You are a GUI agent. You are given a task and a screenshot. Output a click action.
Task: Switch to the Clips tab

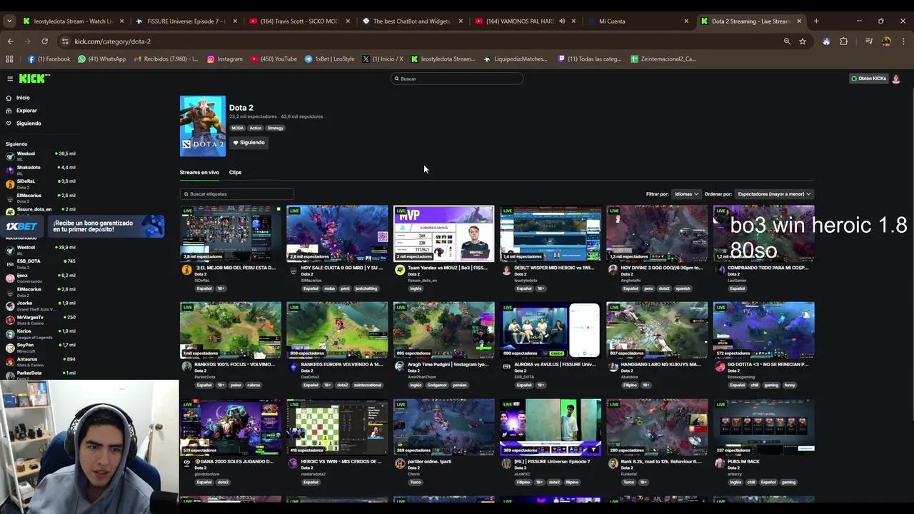pyautogui.click(x=235, y=172)
